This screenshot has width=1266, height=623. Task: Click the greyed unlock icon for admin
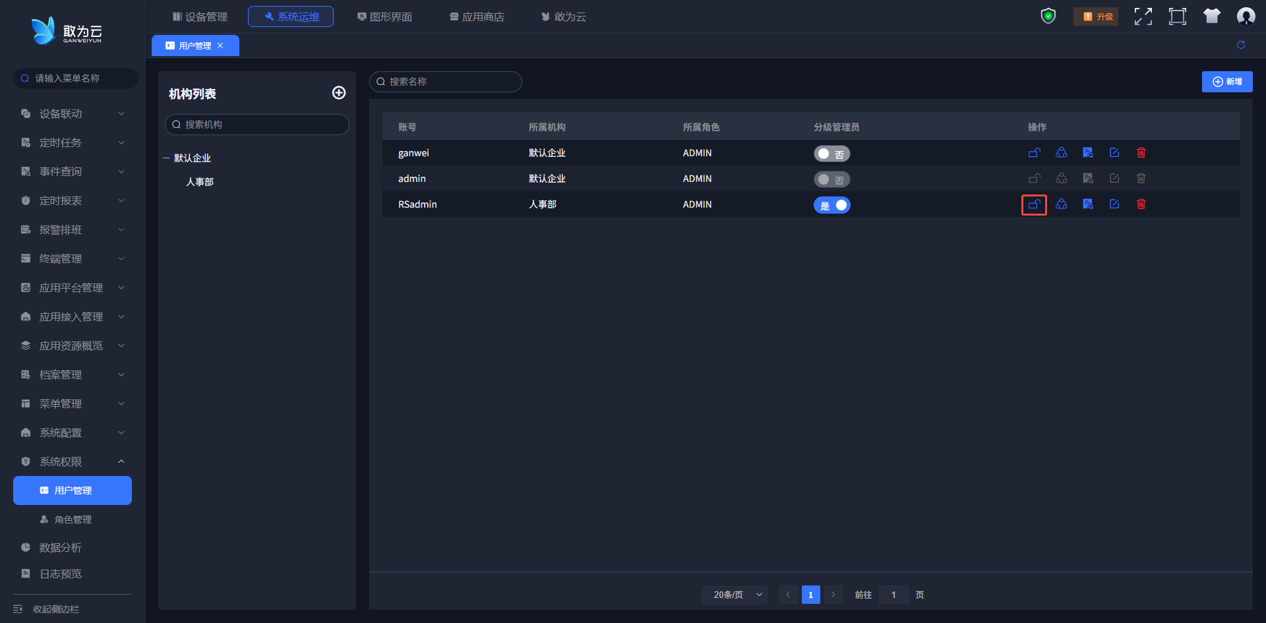[x=1034, y=179]
